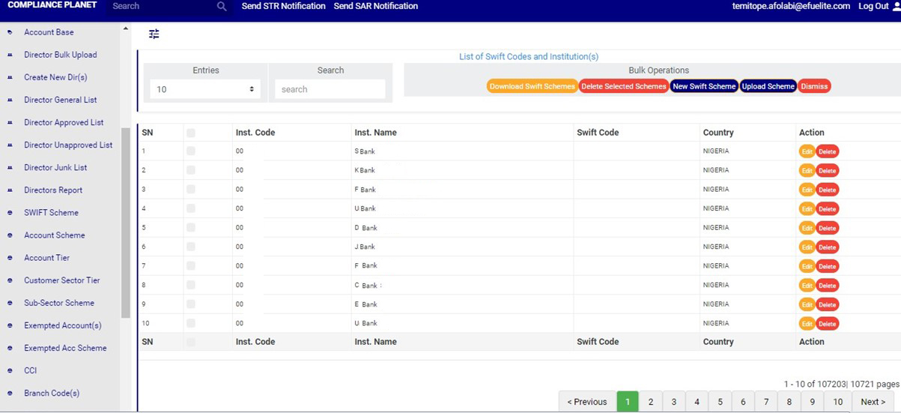The height and width of the screenshot is (413, 901).
Task: Click the user profile icon beside Log Out
Action: pos(896,6)
